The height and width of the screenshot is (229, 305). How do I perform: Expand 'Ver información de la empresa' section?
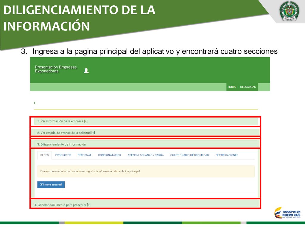146,121
